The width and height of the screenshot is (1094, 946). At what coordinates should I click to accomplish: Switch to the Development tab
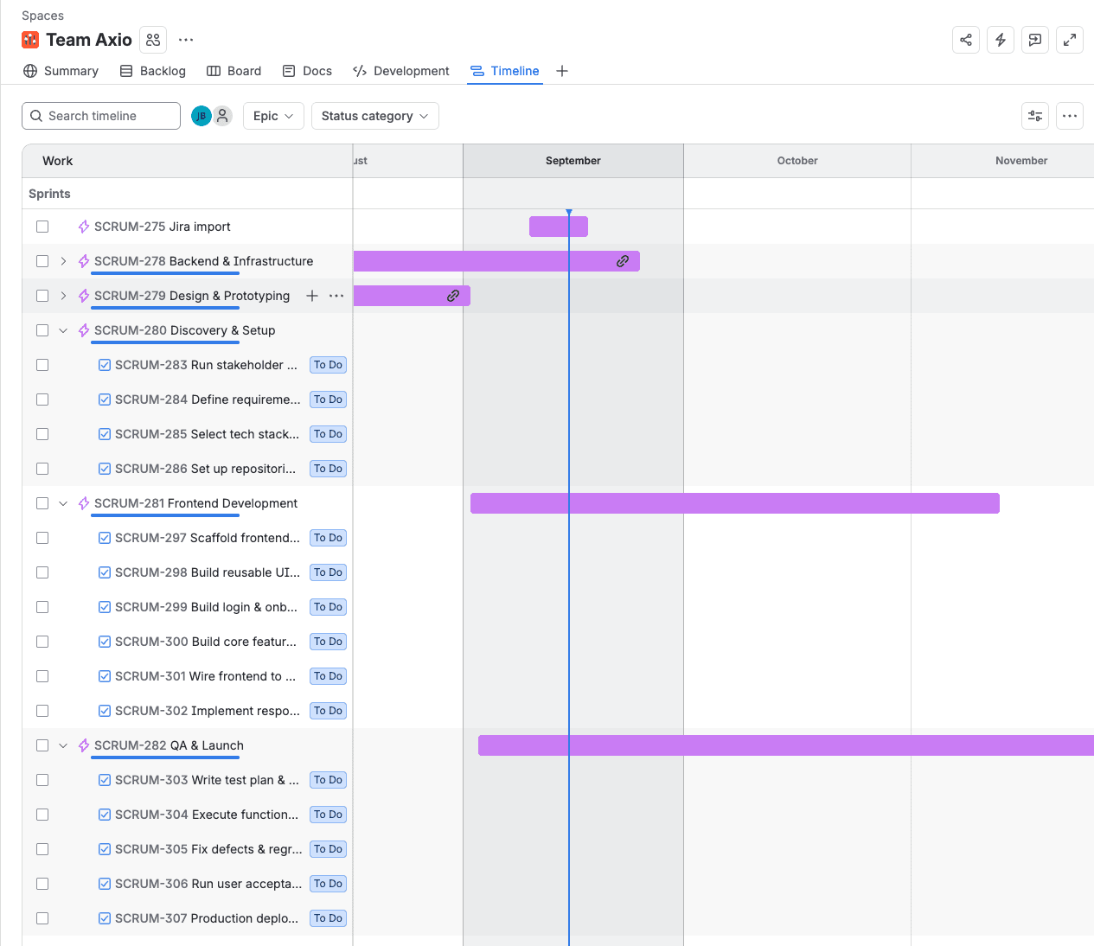401,71
